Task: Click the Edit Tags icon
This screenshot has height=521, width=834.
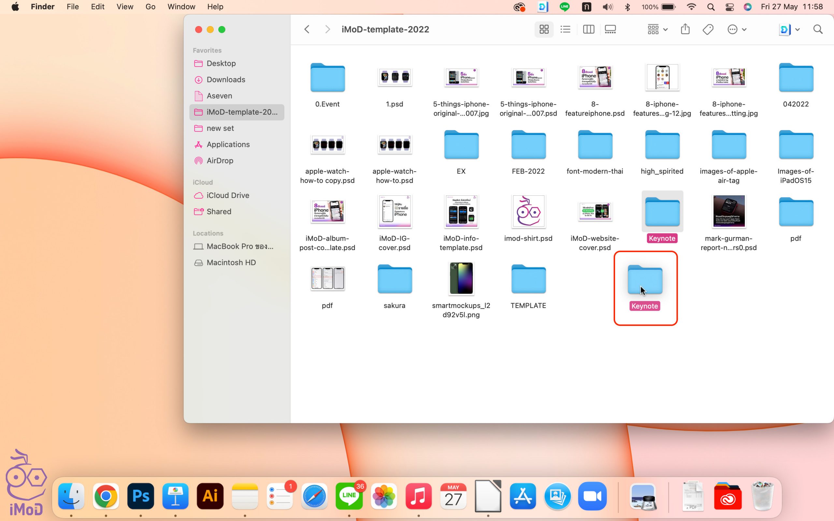Action: [708, 29]
